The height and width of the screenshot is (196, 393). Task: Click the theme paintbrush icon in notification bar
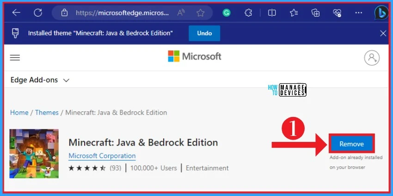point(16,33)
